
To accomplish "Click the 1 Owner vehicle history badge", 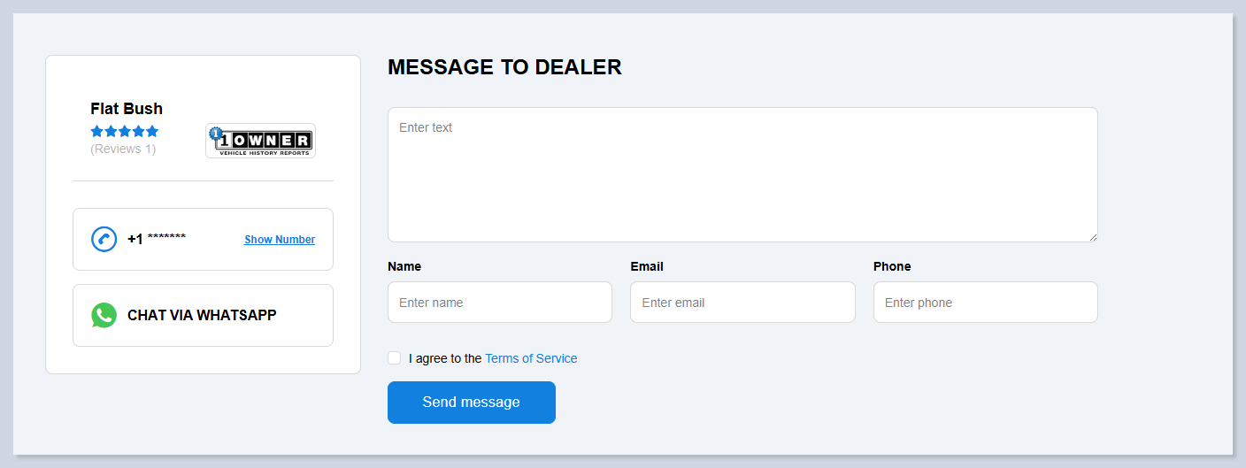I will coord(260,141).
